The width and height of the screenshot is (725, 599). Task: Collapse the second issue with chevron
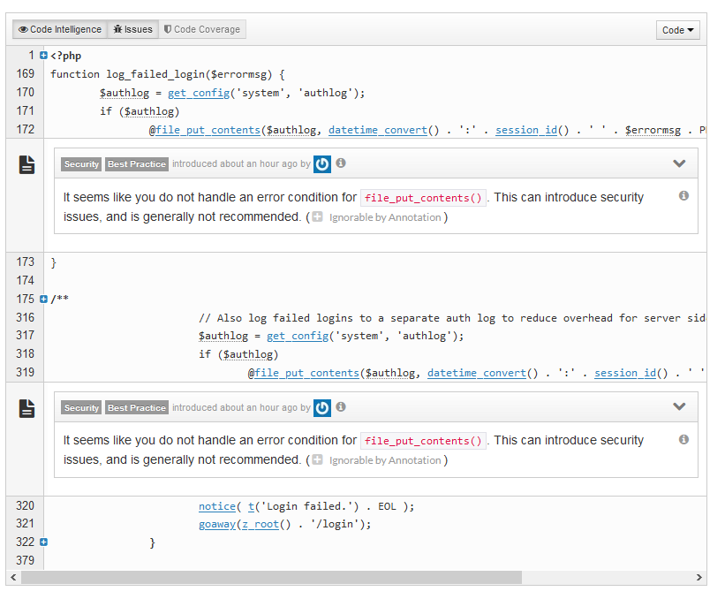679,406
